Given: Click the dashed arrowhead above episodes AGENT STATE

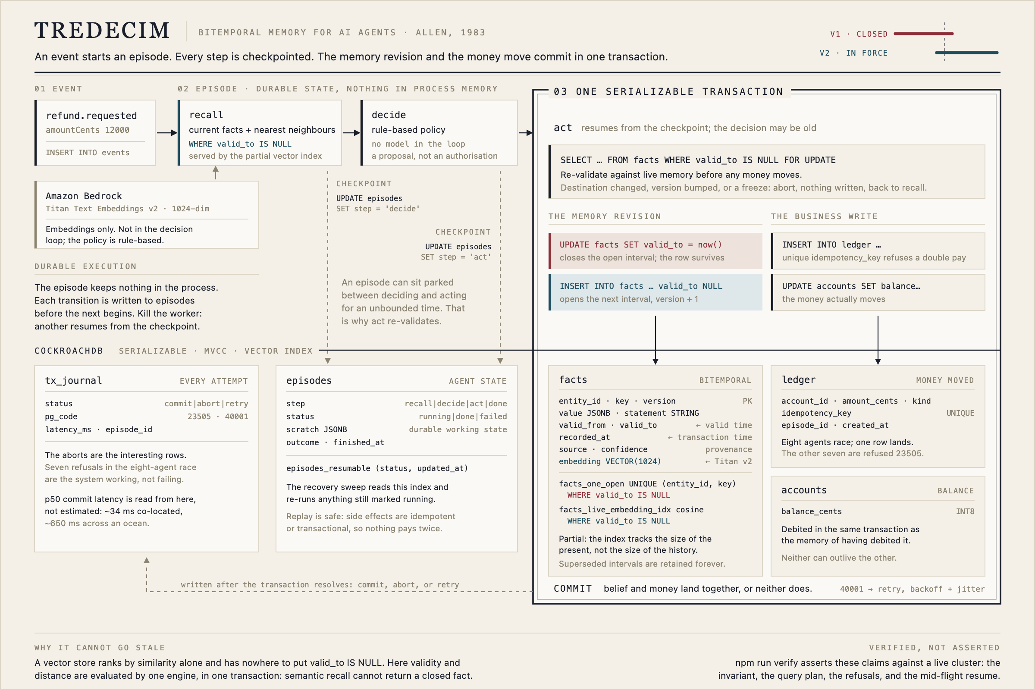Looking at the screenshot, I should pos(500,361).
